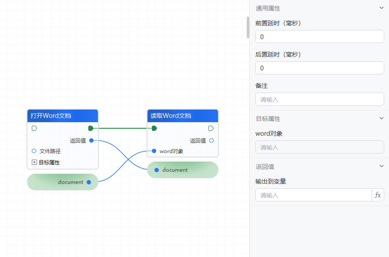Screen dimensions: 389x257
Task: Click the right document variable pill
Action: (183, 170)
